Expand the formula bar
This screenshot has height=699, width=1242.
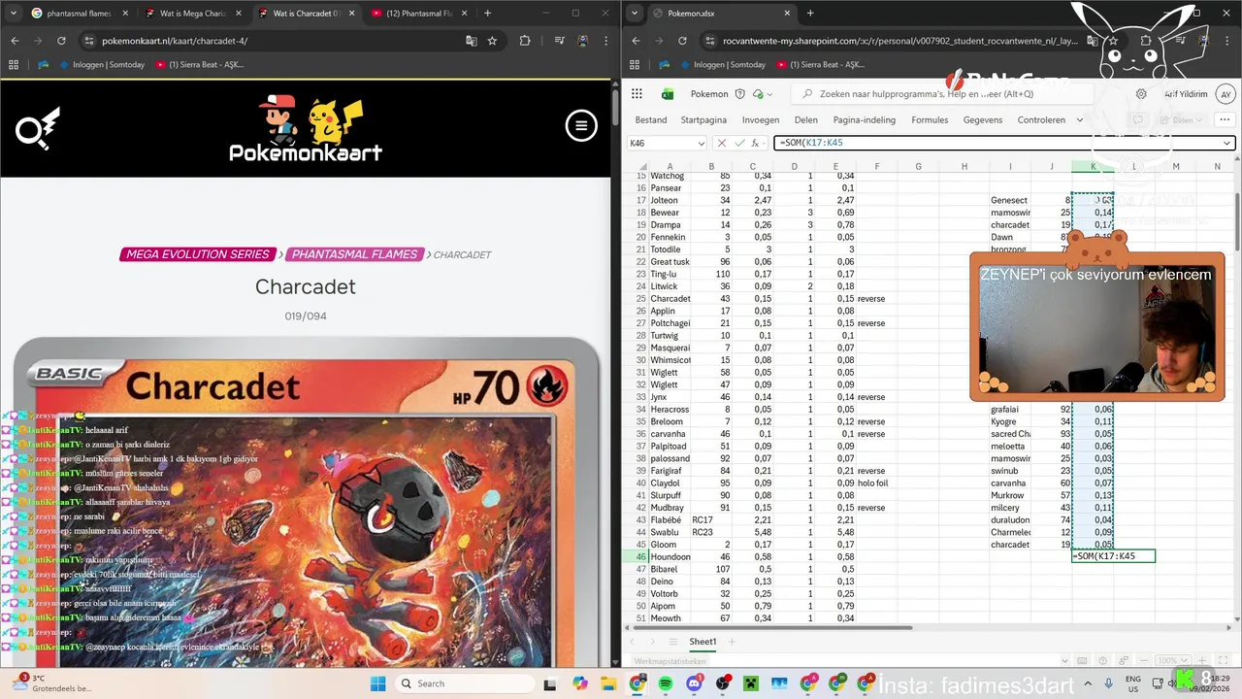(1226, 143)
